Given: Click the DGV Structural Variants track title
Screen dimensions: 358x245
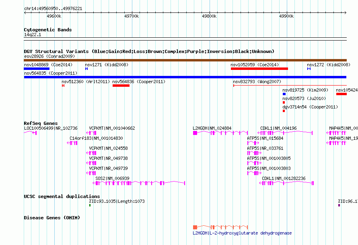Looking at the screenshot, I should 149,51.
